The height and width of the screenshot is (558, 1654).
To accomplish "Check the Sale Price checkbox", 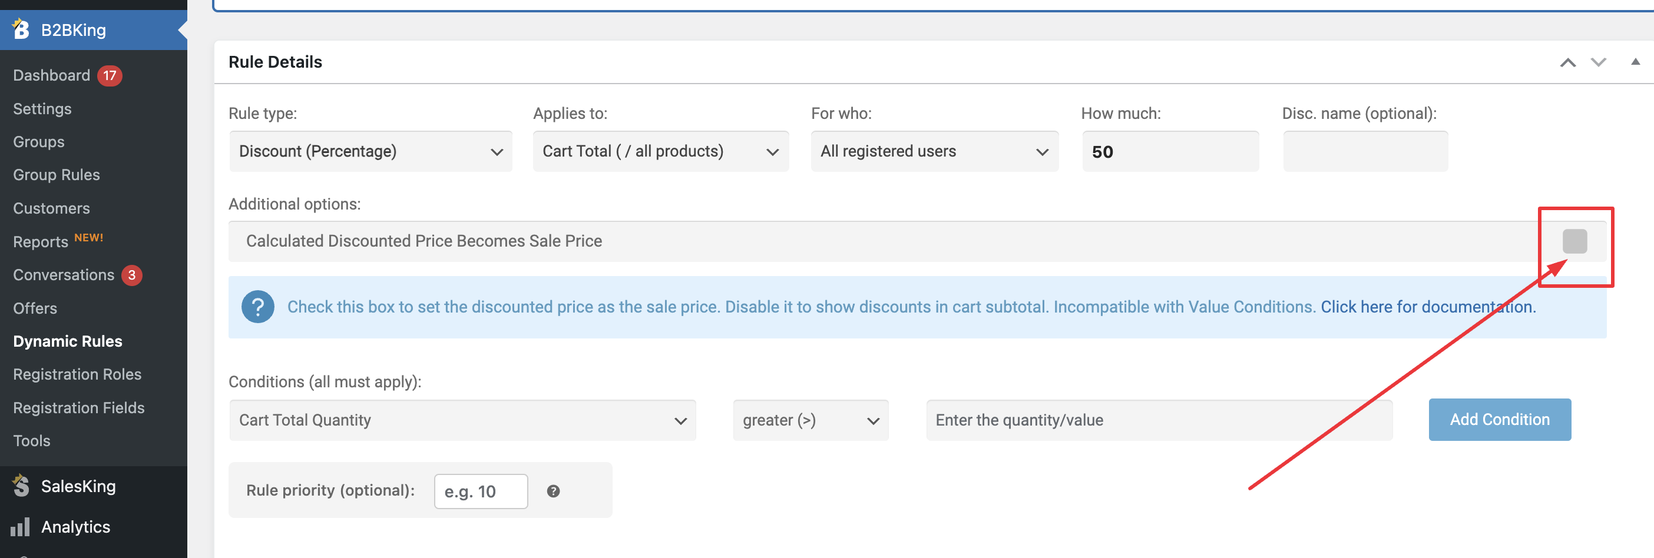I will point(1574,241).
